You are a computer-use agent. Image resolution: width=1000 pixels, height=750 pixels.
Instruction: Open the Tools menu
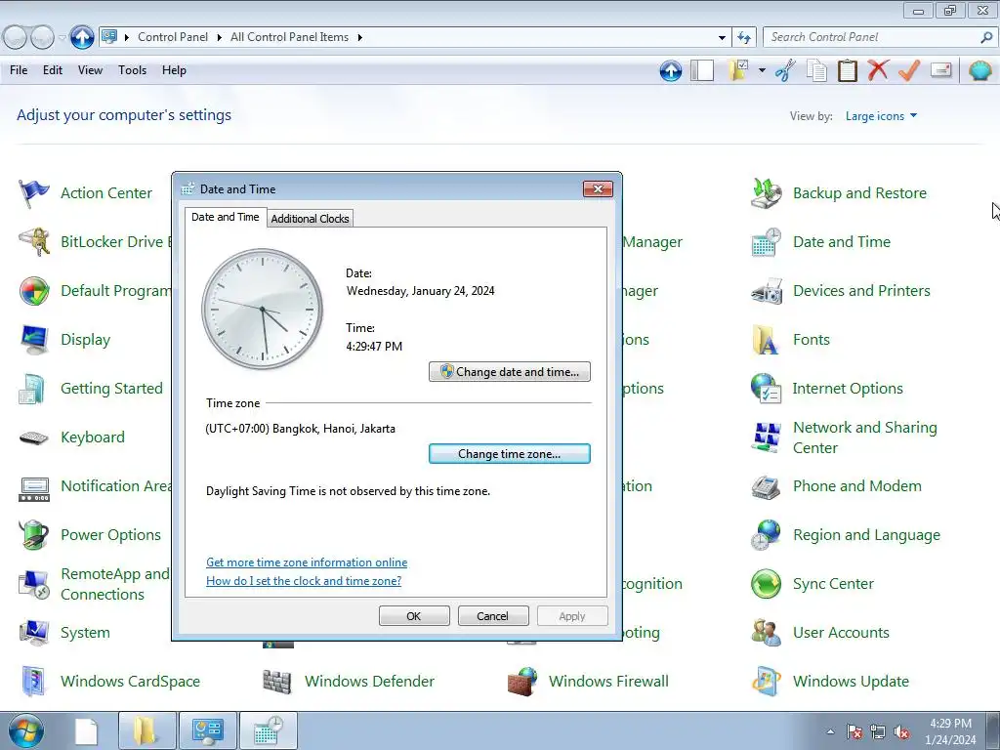click(132, 70)
